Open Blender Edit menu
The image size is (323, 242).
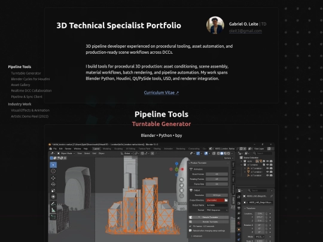[x=61, y=149]
